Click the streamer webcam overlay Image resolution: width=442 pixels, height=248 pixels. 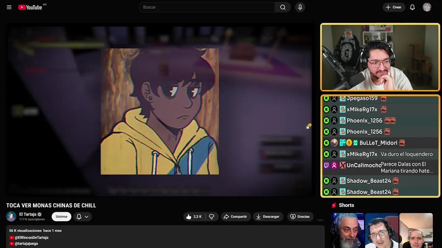[x=380, y=57]
